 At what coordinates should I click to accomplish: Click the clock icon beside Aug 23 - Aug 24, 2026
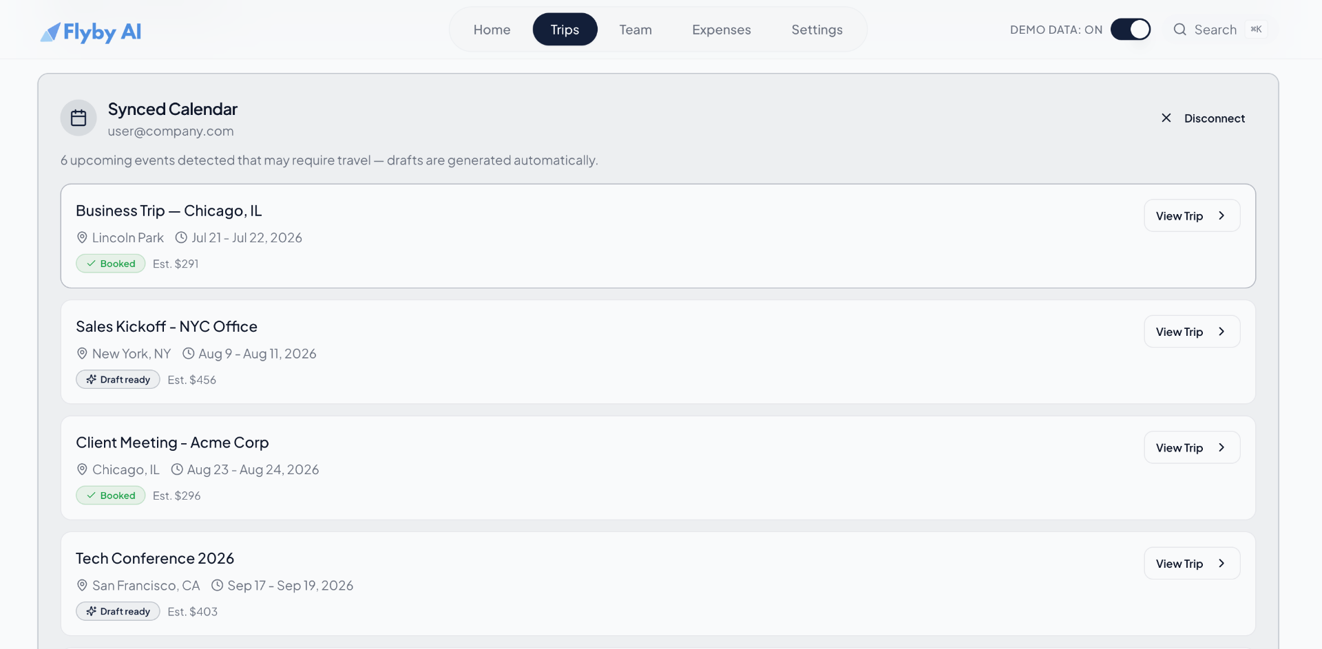(x=177, y=469)
